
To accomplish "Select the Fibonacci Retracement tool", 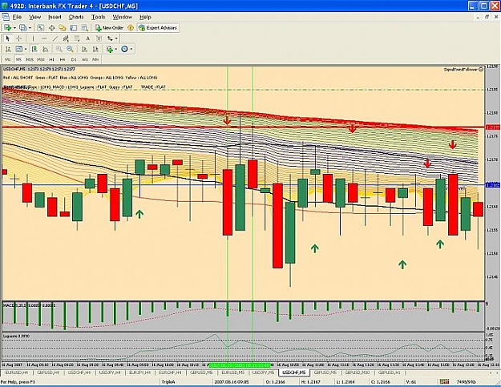I will coord(77,38).
